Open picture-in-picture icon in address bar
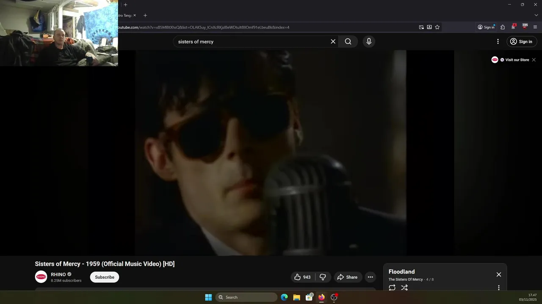542x304 pixels. pyautogui.click(x=421, y=27)
